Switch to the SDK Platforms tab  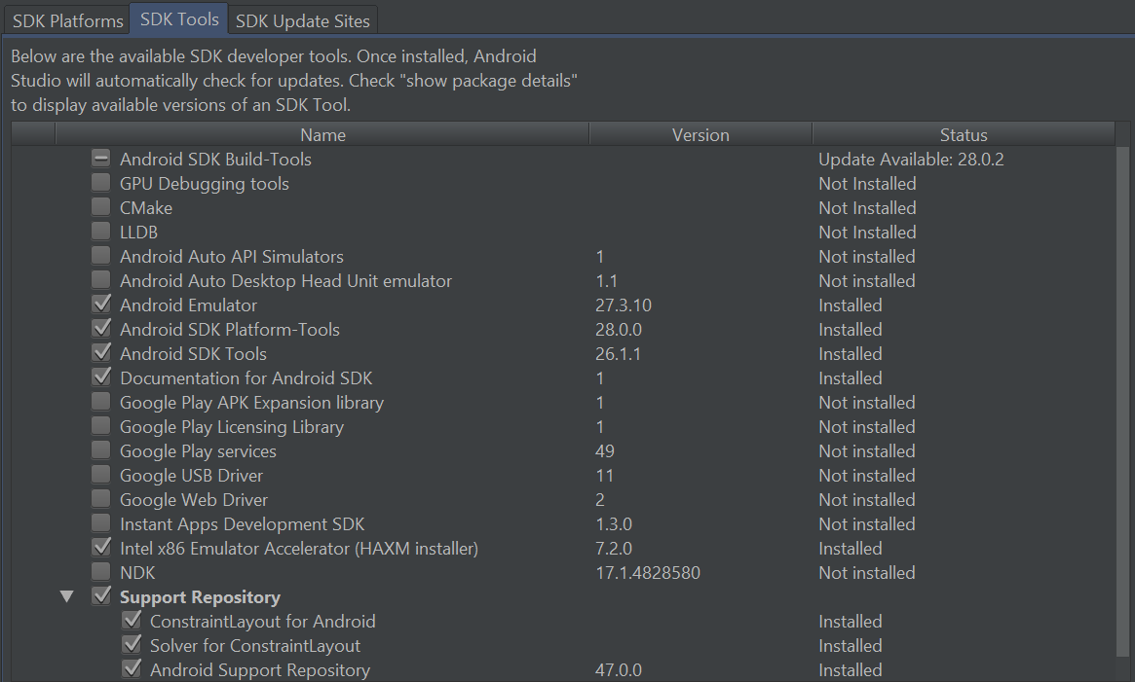68,20
